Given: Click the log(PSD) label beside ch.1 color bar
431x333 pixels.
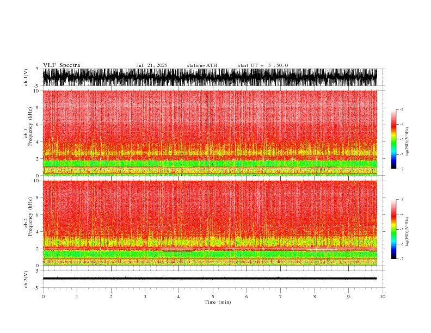Looking at the screenshot, I should pyautogui.click(x=407, y=142).
